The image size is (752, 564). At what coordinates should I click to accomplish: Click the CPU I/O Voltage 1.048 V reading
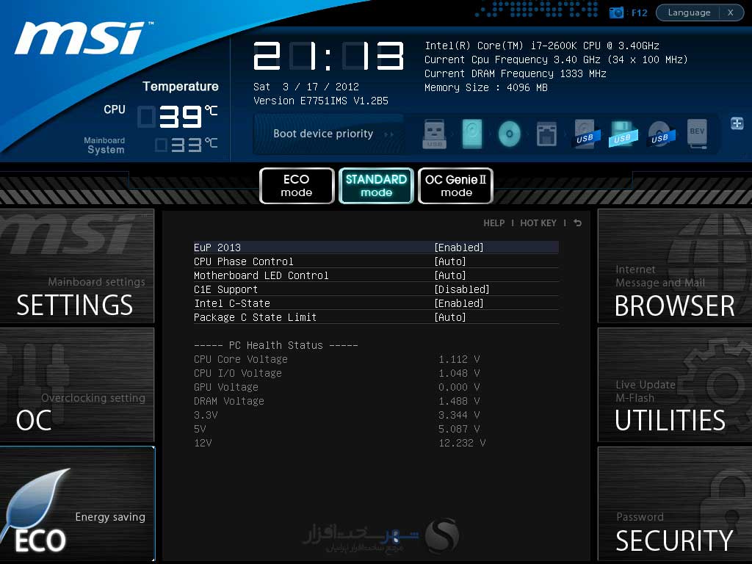point(459,373)
